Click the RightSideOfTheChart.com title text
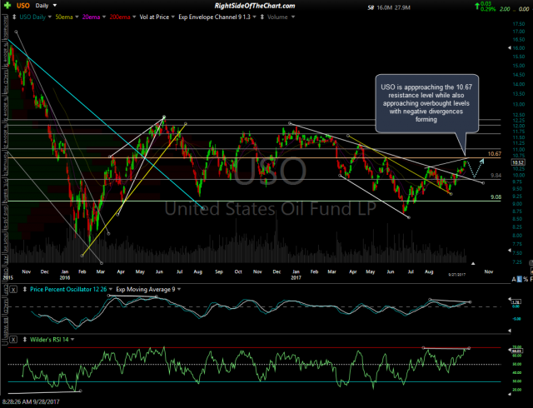This screenshot has width=533, height=408. pos(255,6)
